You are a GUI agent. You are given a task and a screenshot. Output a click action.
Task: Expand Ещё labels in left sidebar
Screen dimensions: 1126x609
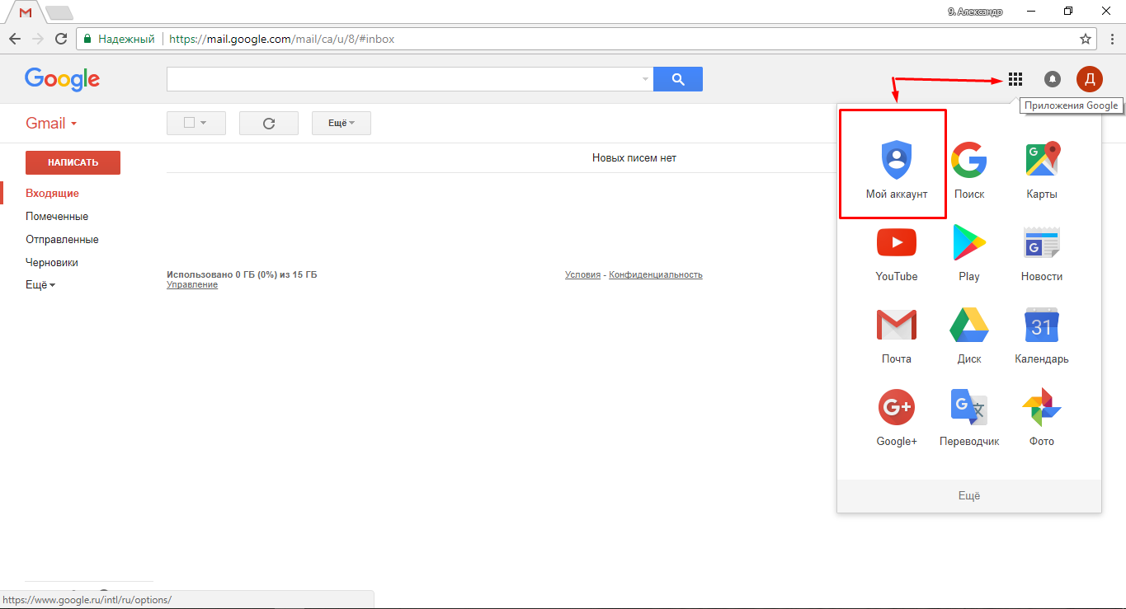[x=40, y=285]
